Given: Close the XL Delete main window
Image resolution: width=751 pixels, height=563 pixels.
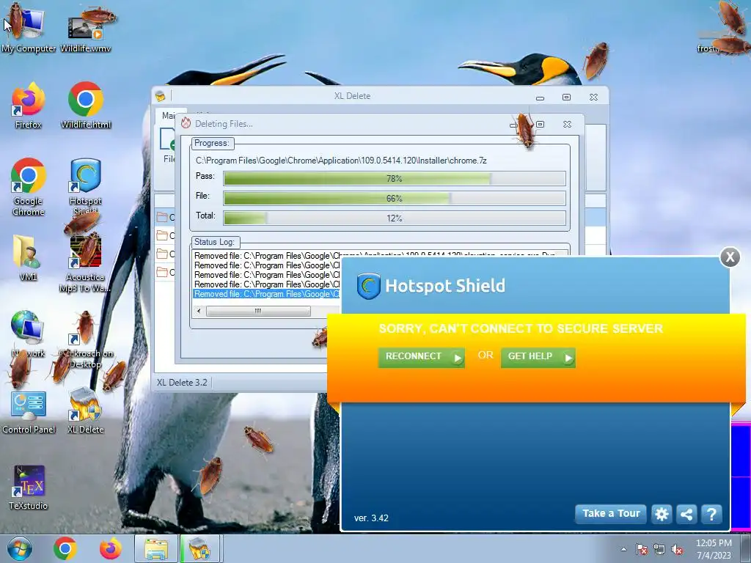Looking at the screenshot, I should coord(593,97).
